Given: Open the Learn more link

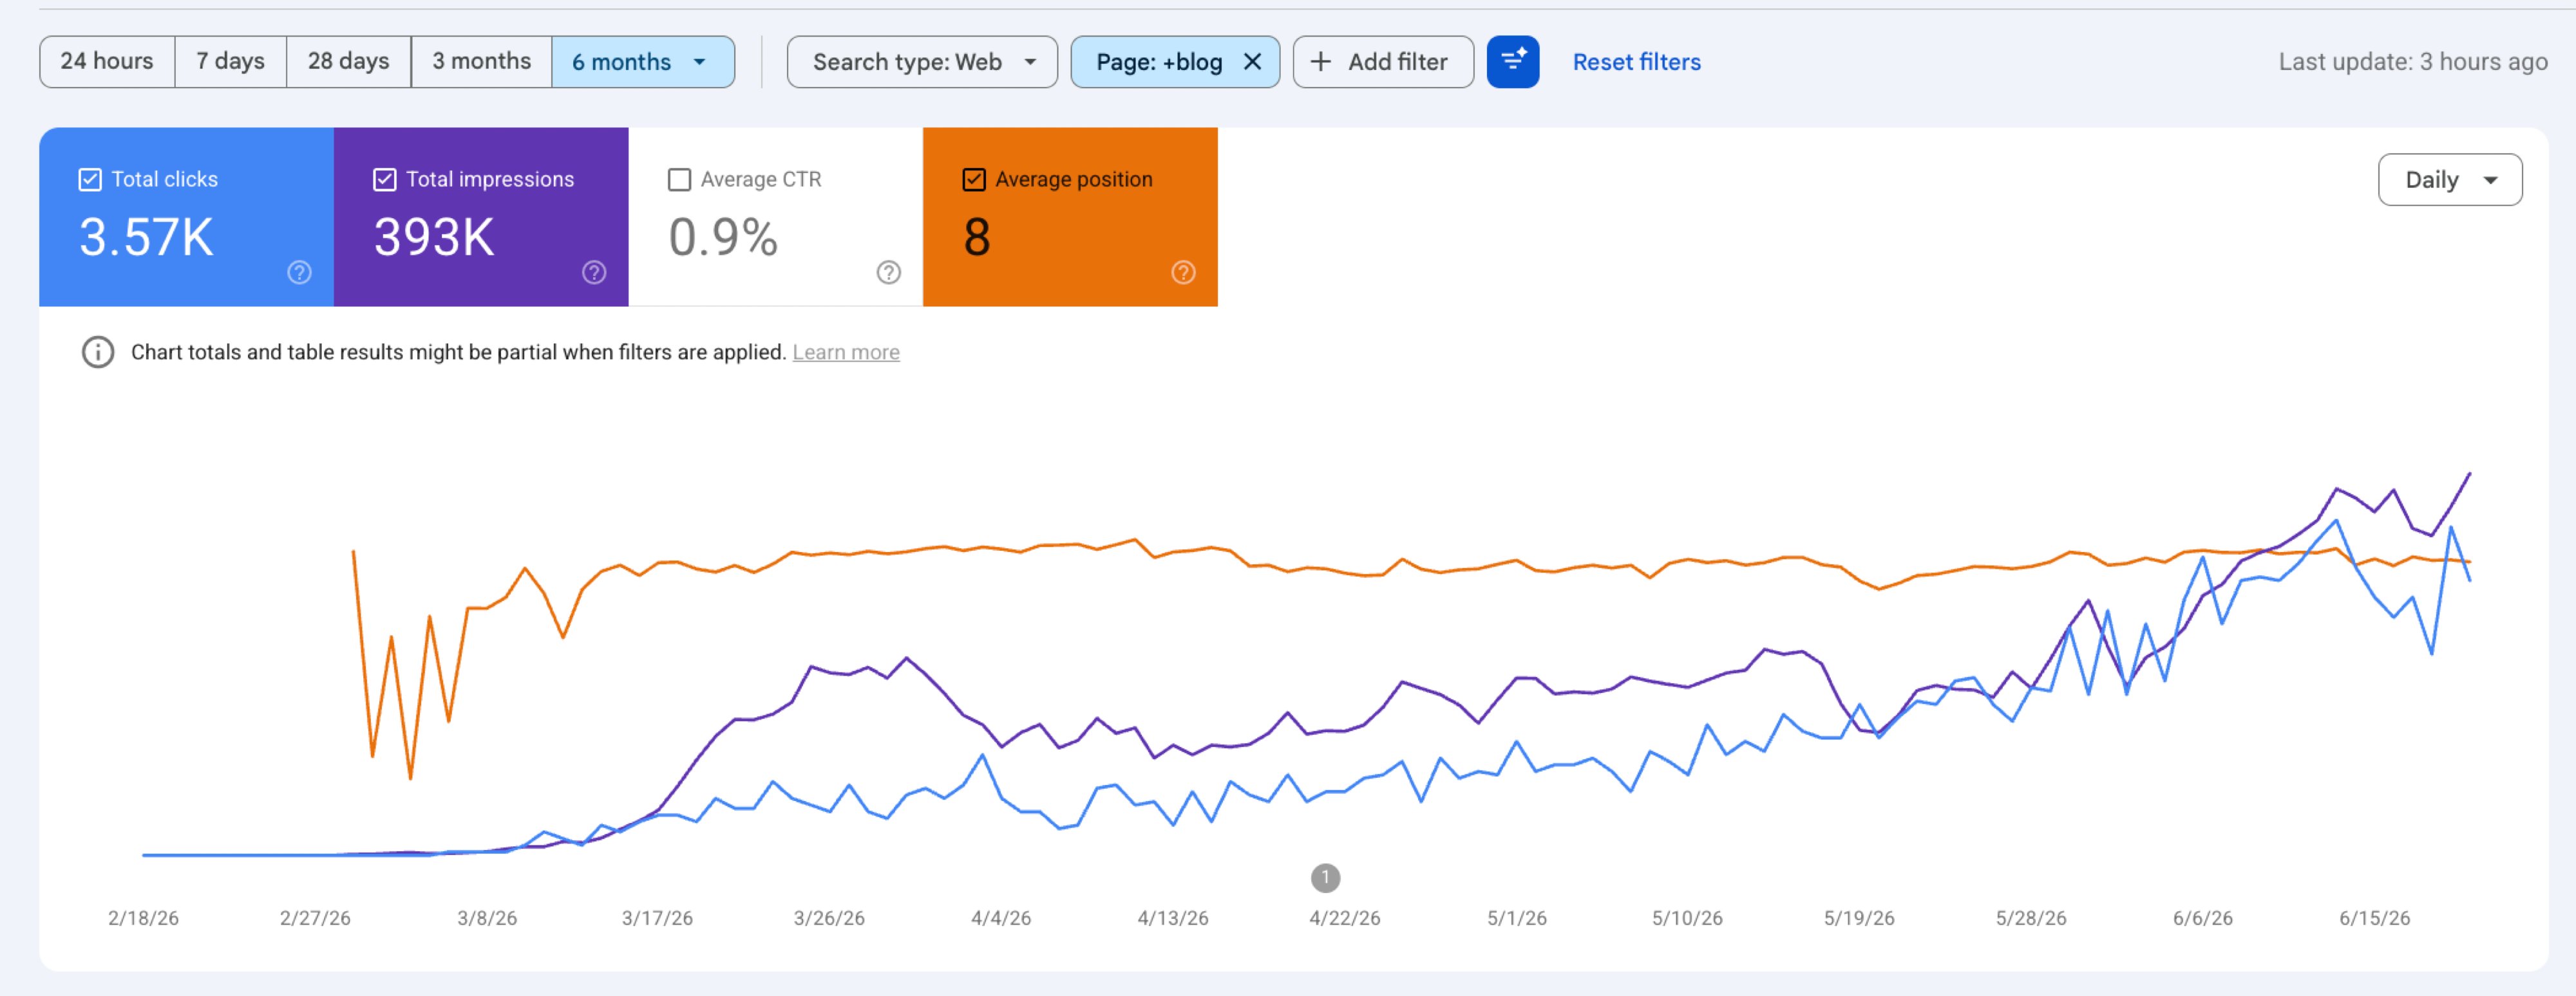Looking at the screenshot, I should point(846,353).
